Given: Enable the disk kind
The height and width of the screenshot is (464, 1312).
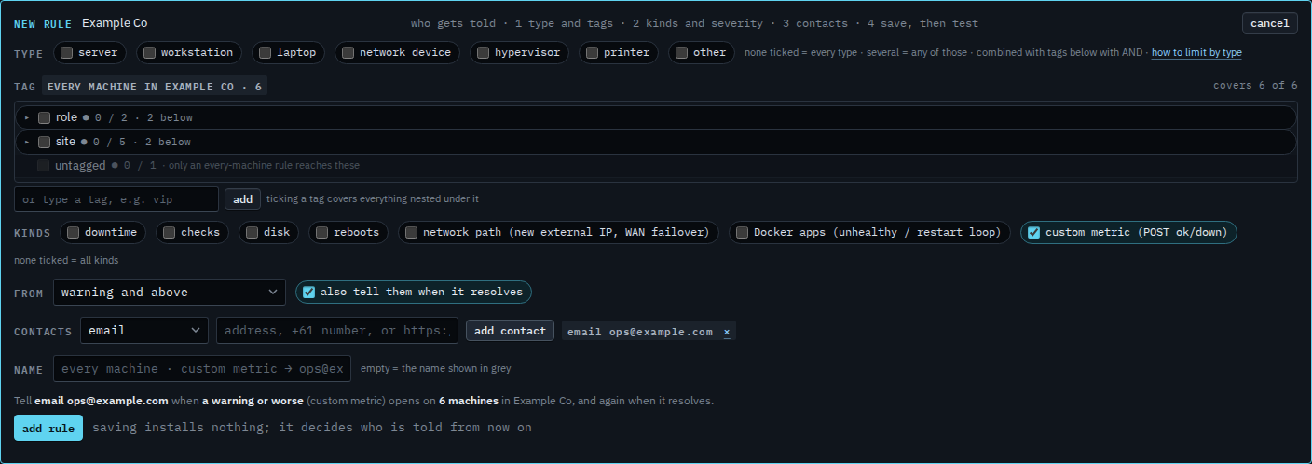Looking at the screenshot, I should click(252, 232).
